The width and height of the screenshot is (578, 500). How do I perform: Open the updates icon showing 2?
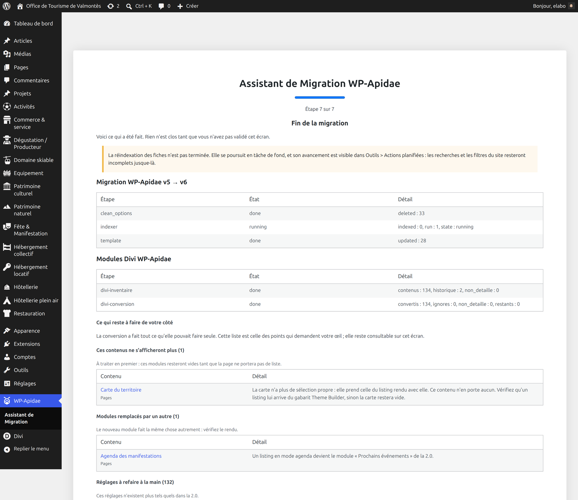click(x=111, y=6)
